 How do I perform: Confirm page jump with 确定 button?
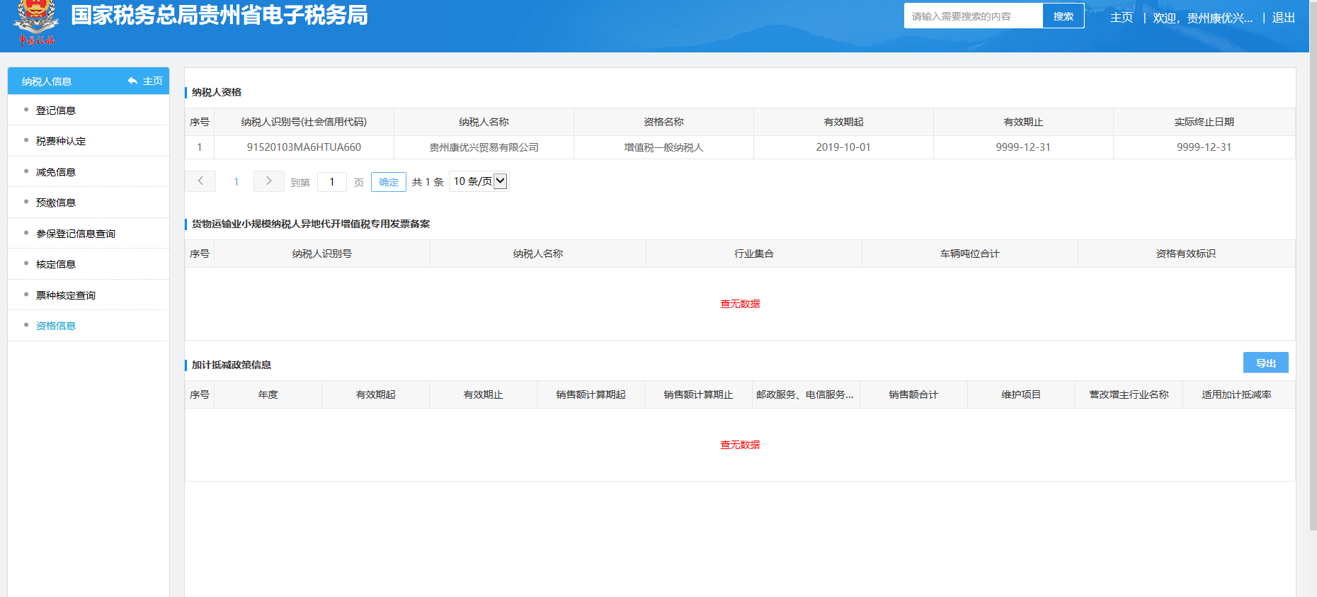point(388,182)
